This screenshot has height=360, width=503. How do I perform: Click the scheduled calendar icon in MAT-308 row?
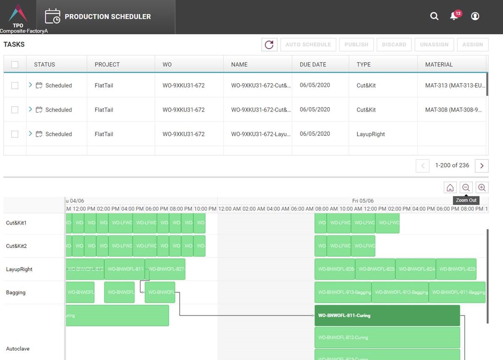point(39,110)
